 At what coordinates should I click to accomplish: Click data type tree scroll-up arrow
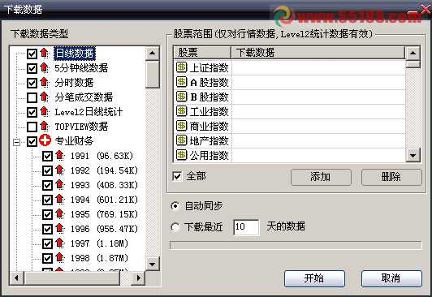[x=153, y=53]
